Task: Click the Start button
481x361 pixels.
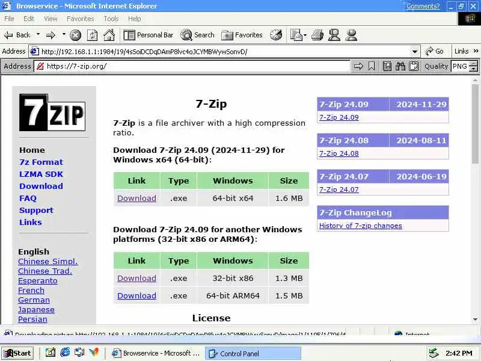Action: [x=17, y=353]
